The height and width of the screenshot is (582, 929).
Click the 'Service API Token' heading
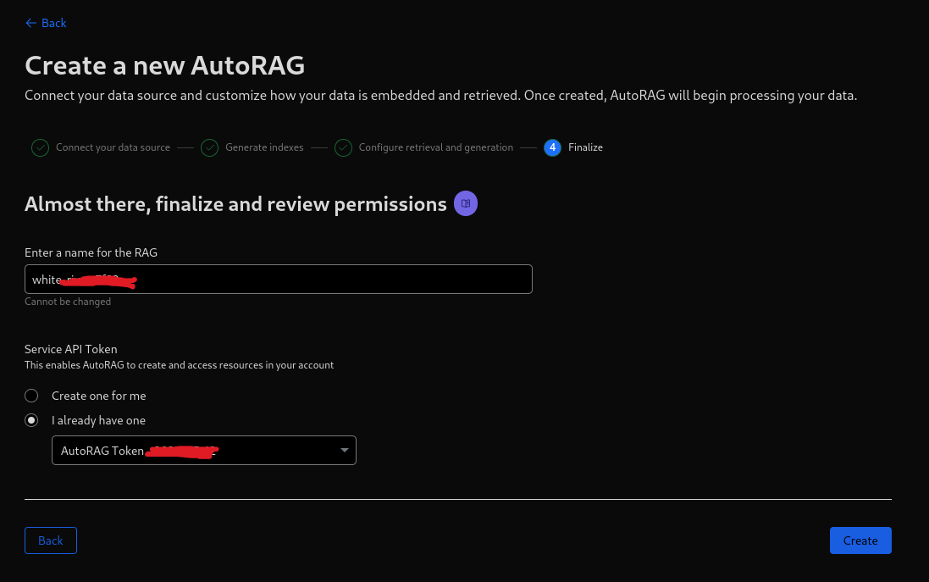[70, 349]
